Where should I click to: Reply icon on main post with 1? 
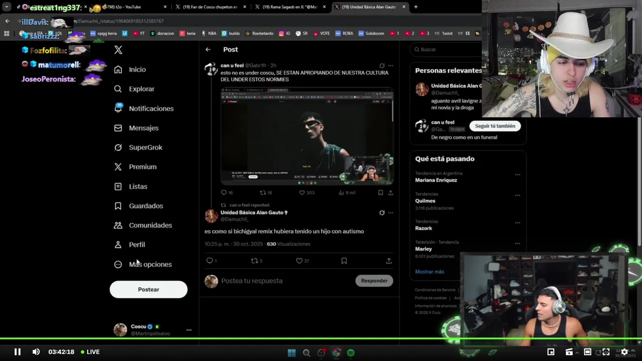pyautogui.click(x=210, y=261)
